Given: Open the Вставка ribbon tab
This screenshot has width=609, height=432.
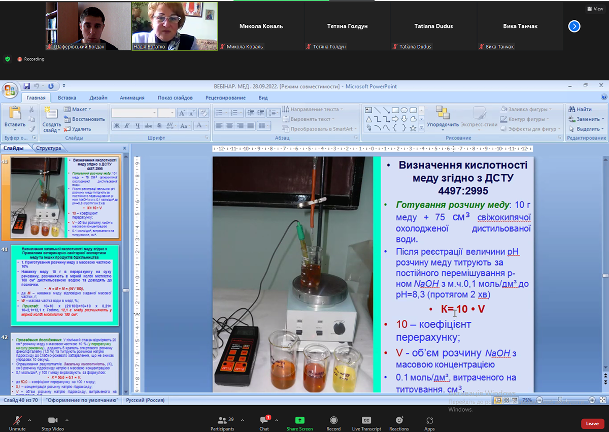Looking at the screenshot, I should (67, 97).
